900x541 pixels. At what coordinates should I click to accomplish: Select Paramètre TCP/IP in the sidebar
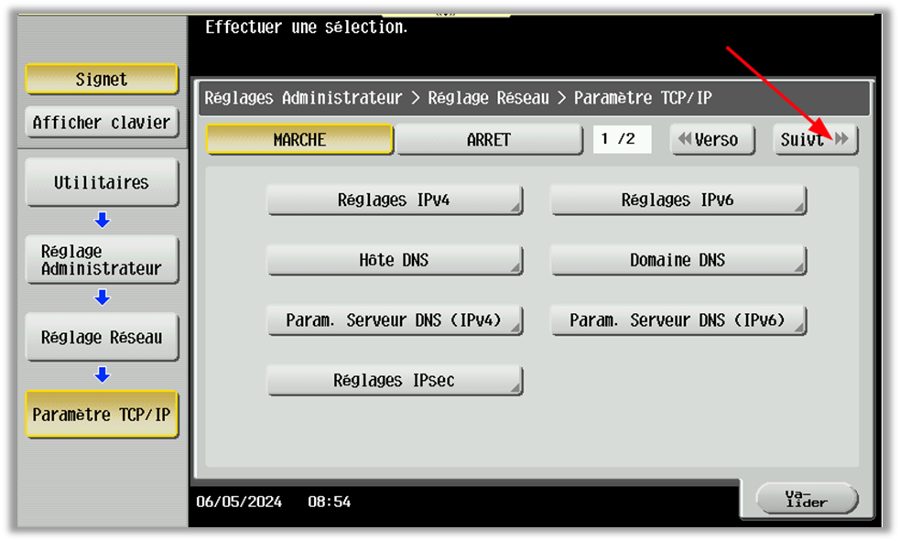pos(102,415)
